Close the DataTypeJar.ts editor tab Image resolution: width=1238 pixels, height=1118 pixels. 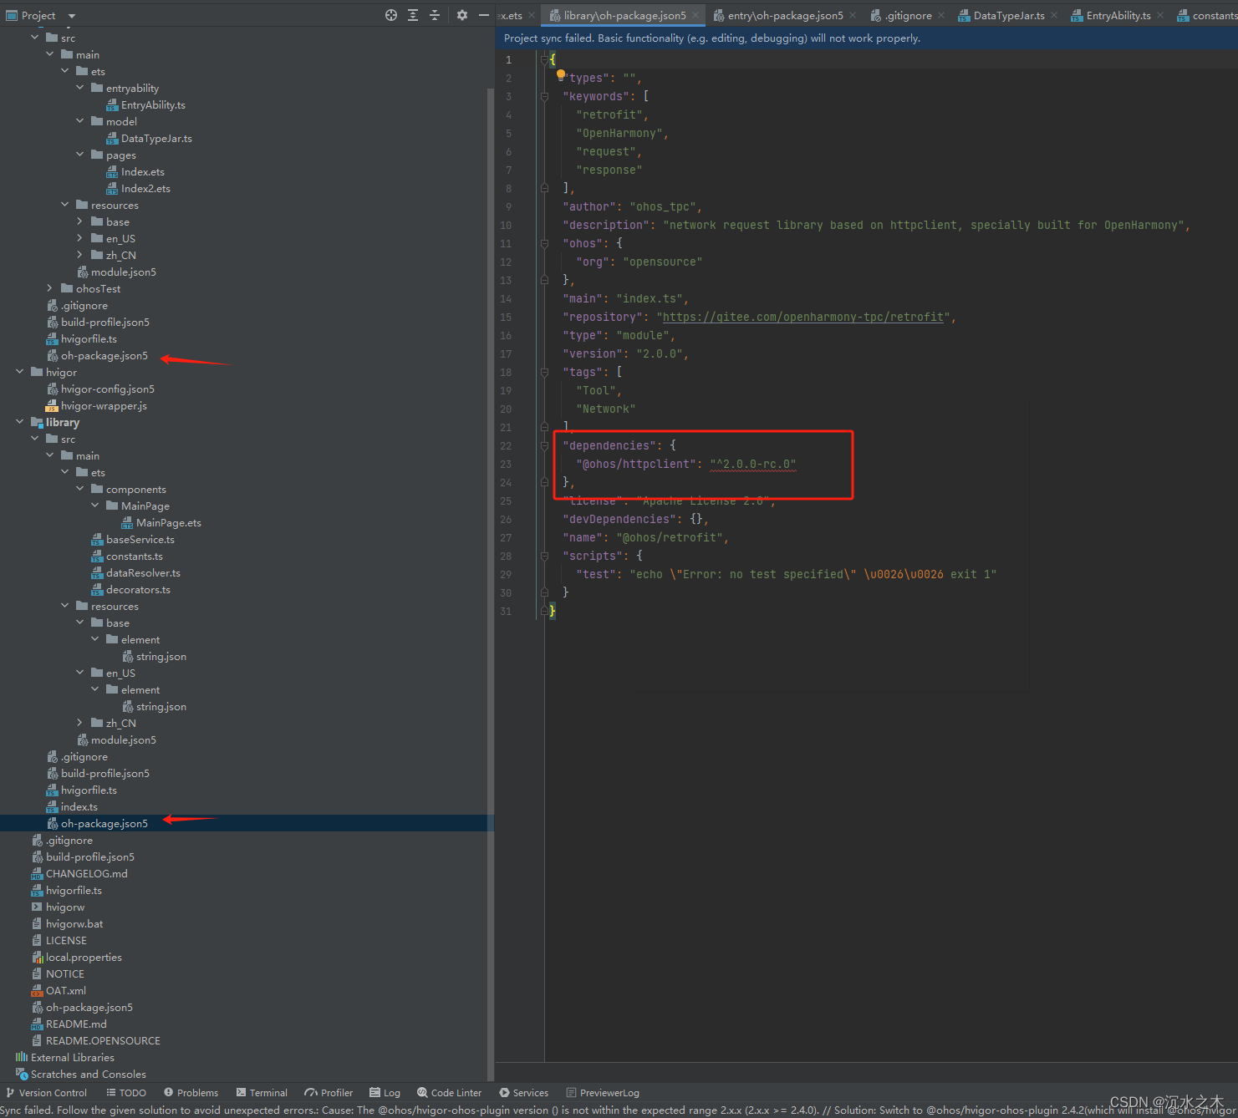point(1054,15)
